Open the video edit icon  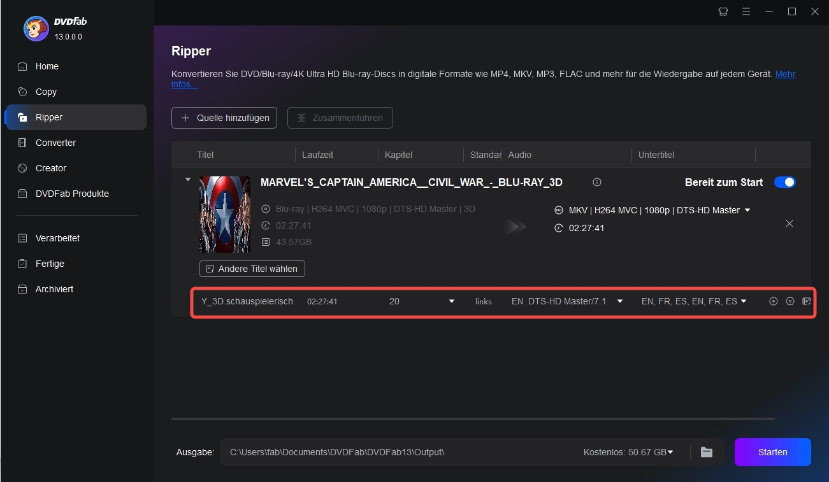click(x=807, y=301)
